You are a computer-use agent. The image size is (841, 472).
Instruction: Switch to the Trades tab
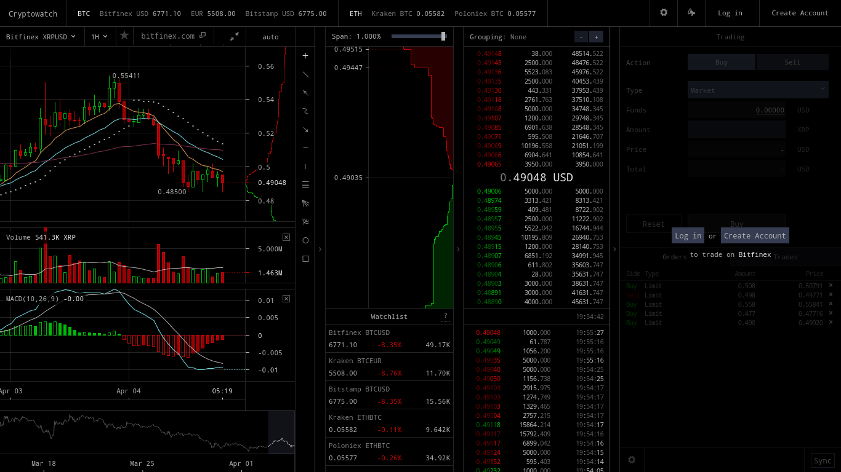tap(785, 257)
